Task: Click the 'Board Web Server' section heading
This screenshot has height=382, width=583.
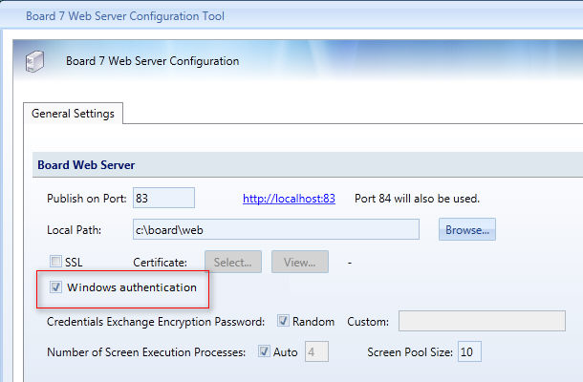Action: pos(86,165)
